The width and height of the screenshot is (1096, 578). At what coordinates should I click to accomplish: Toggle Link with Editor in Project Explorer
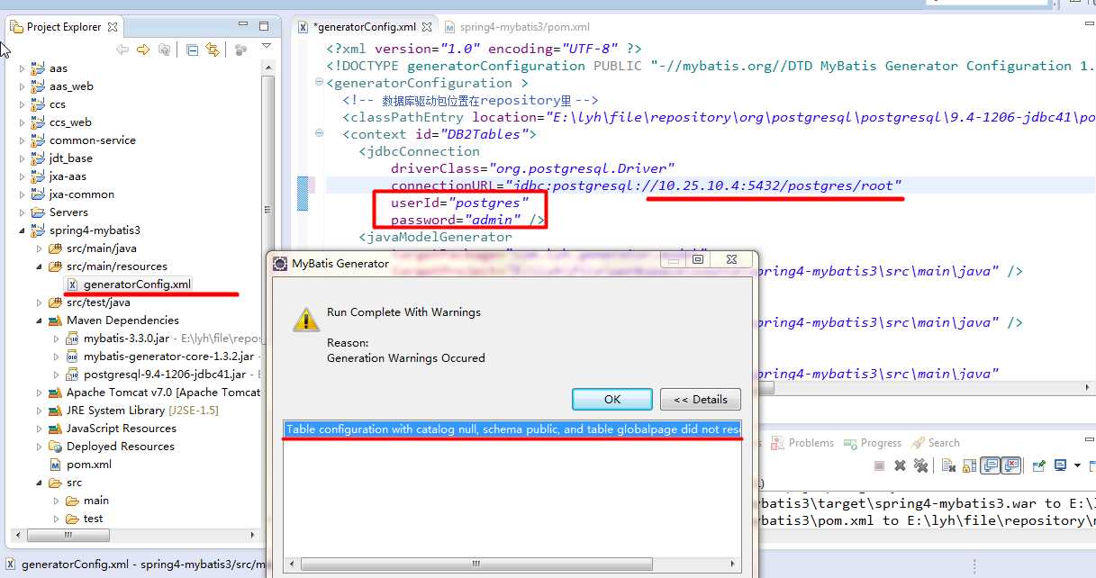click(213, 50)
